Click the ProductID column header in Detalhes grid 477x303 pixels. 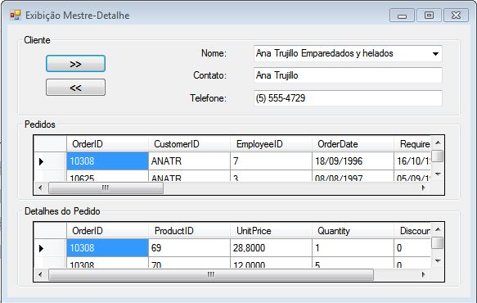point(189,230)
